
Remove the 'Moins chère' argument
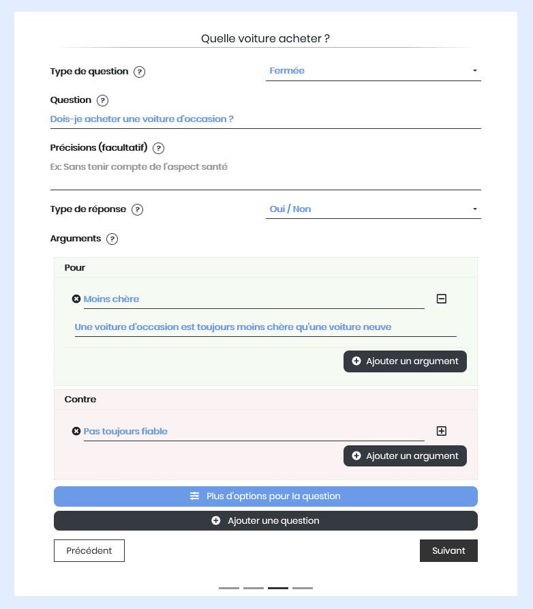(x=76, y=299)
